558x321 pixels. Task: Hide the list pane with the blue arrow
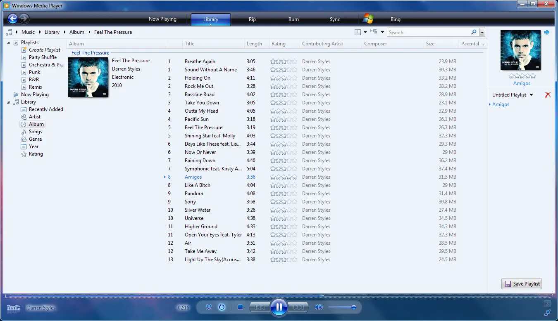(x=546, y=32)
